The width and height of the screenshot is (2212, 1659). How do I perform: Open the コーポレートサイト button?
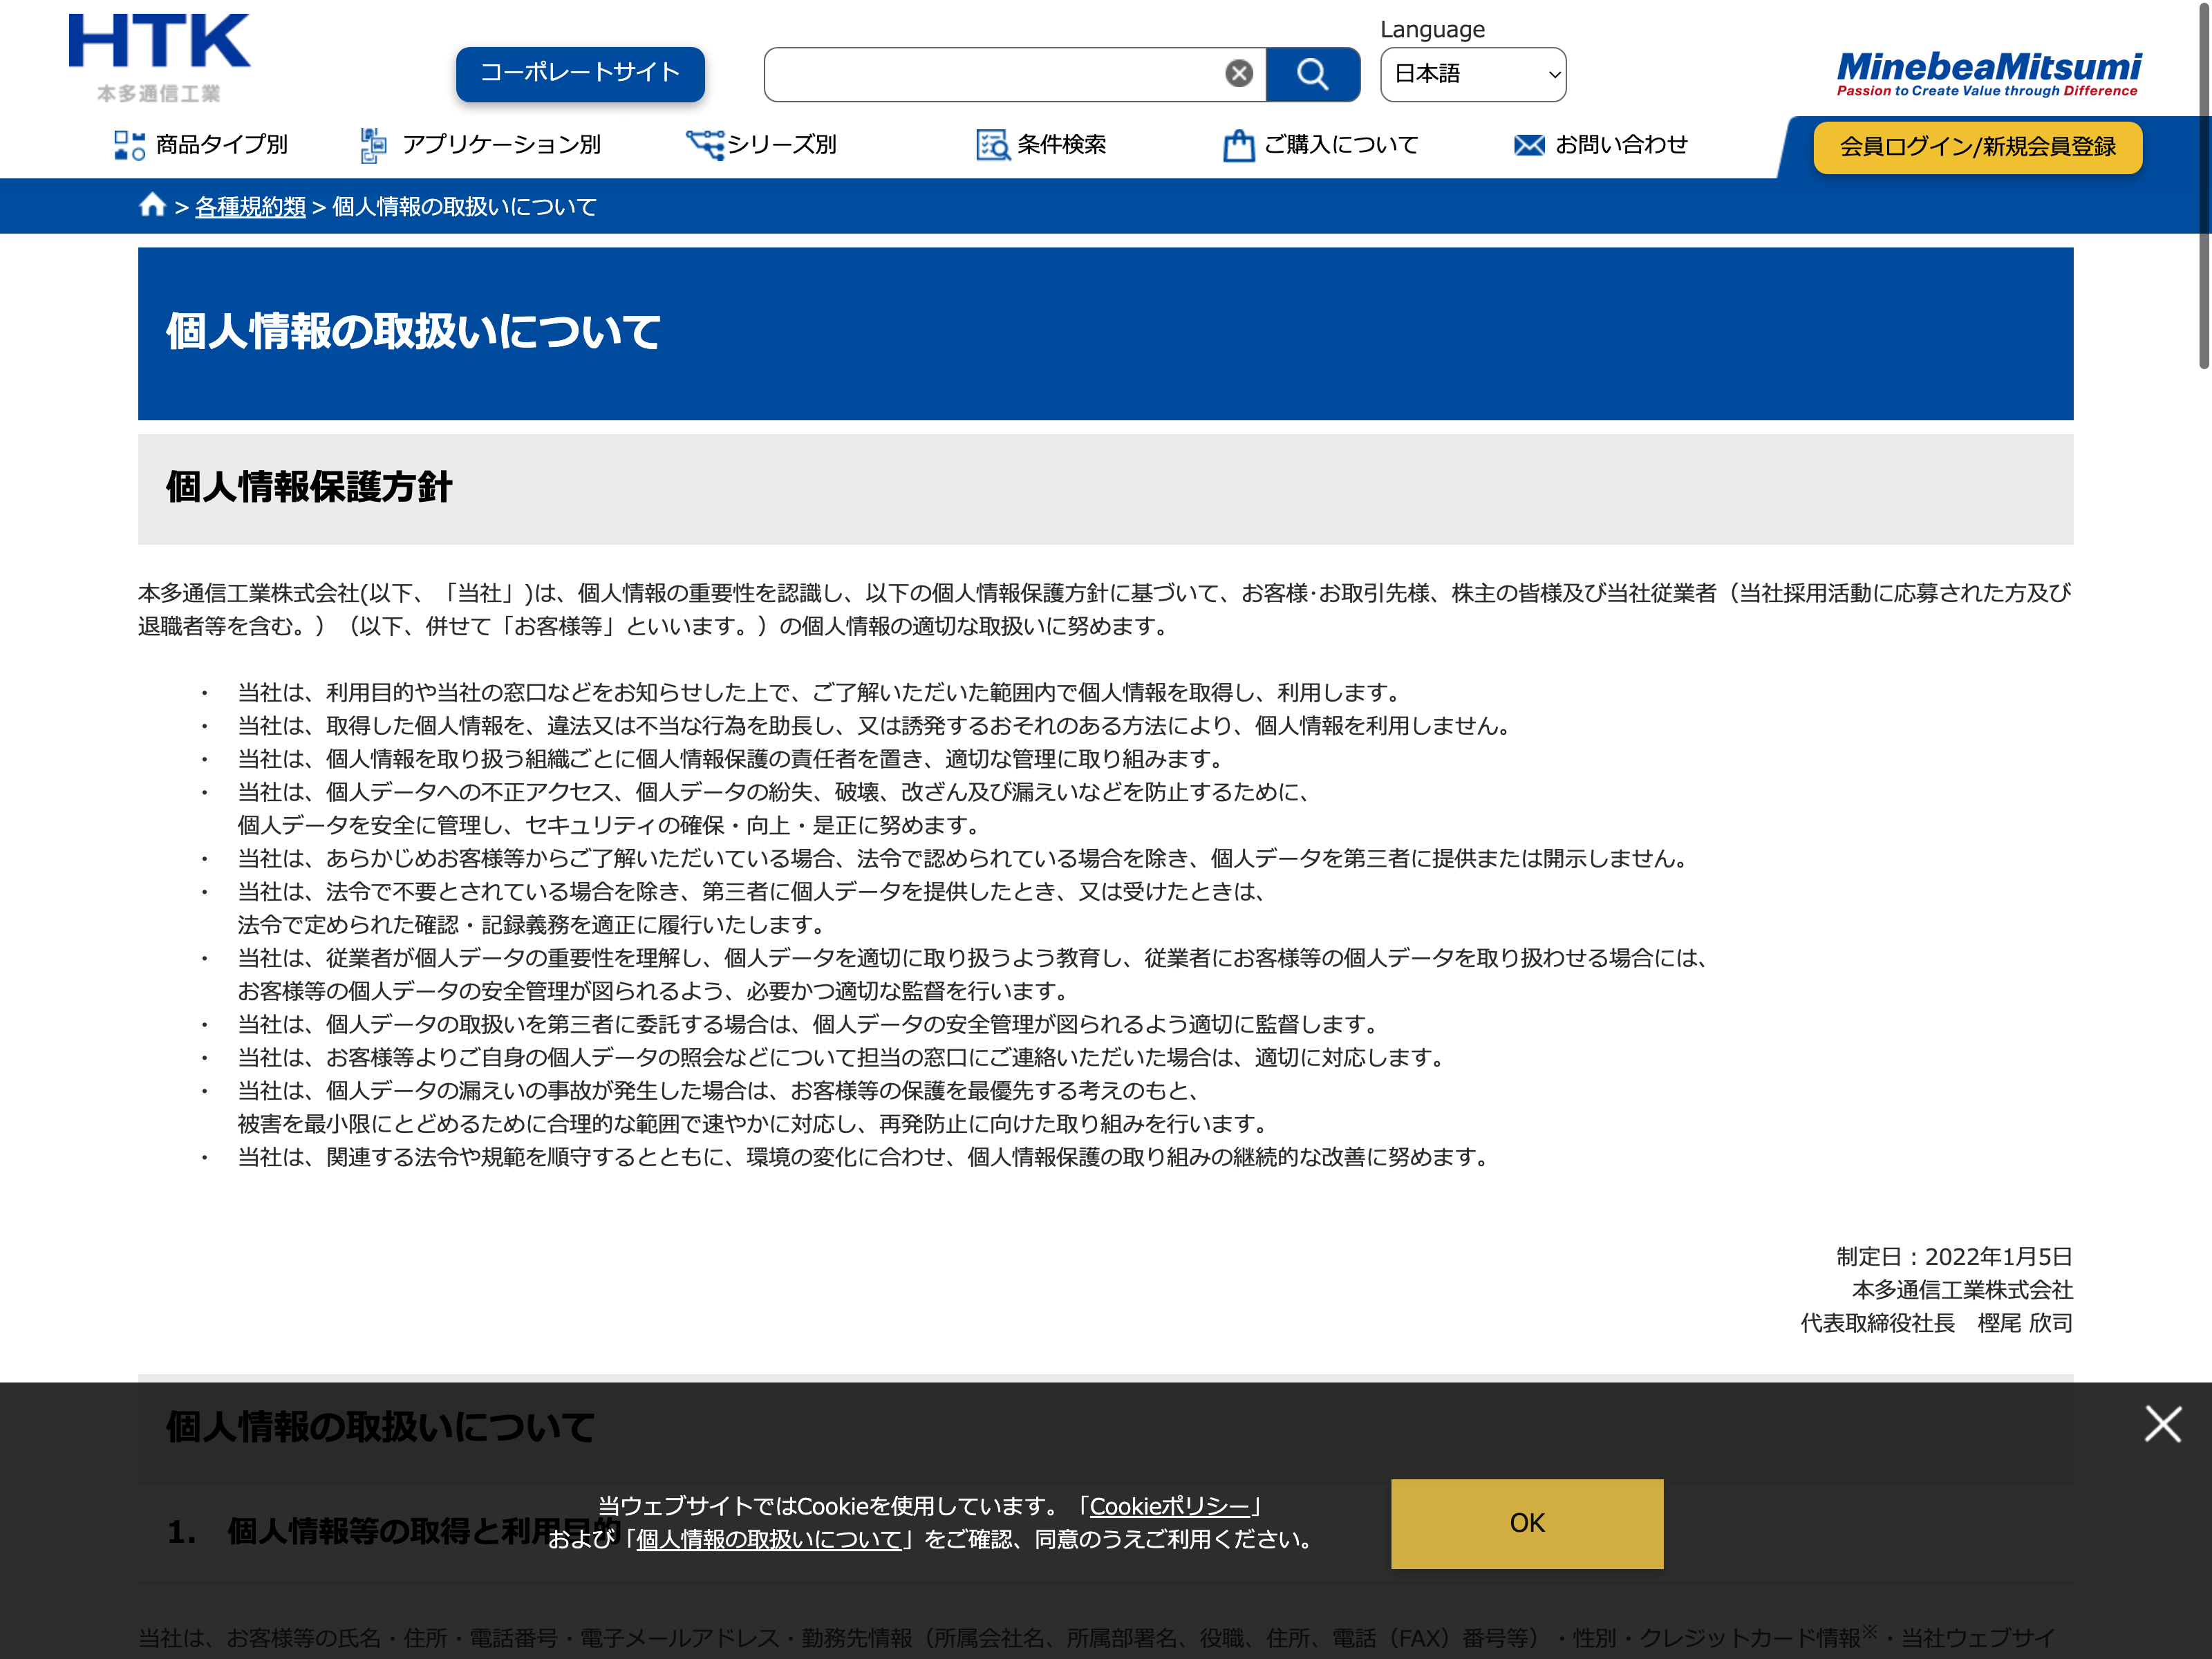[580, 73]
